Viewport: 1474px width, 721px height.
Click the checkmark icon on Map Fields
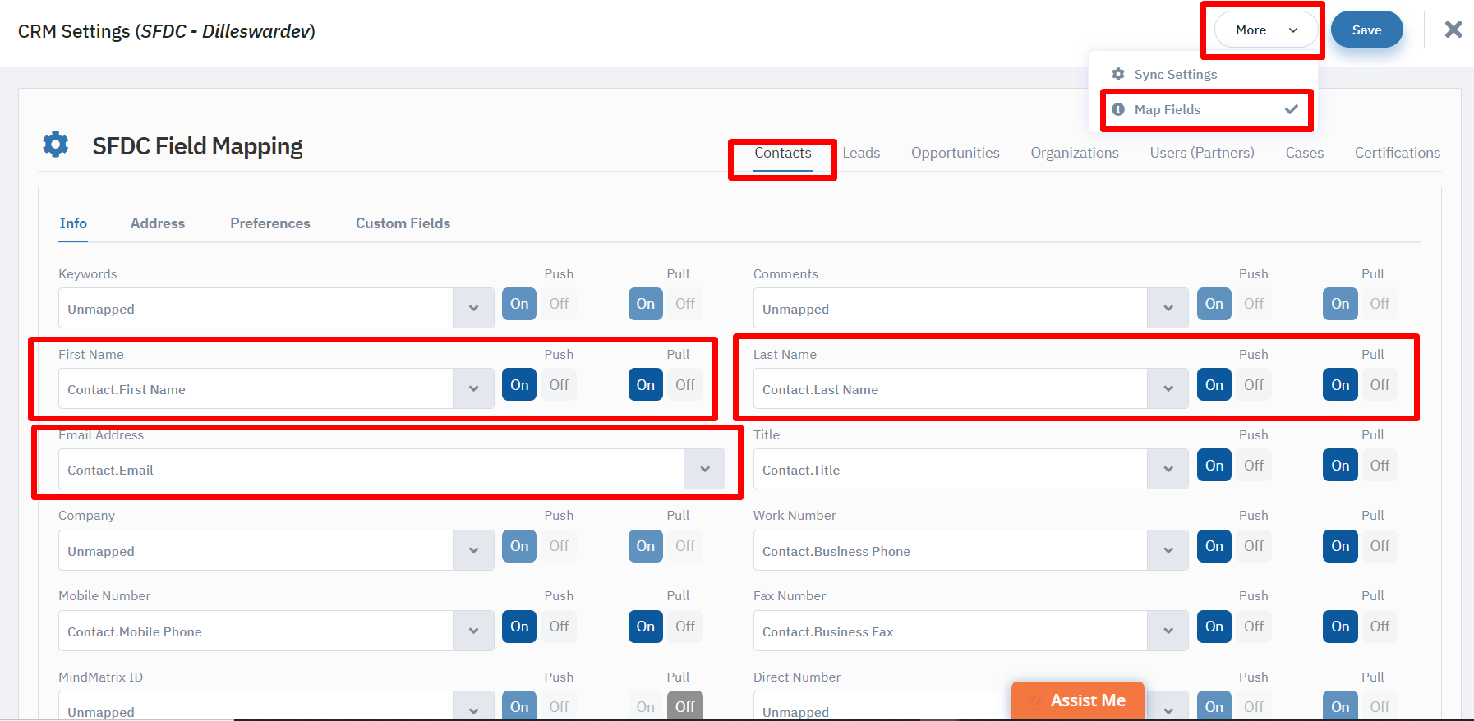pos(1292,109)
